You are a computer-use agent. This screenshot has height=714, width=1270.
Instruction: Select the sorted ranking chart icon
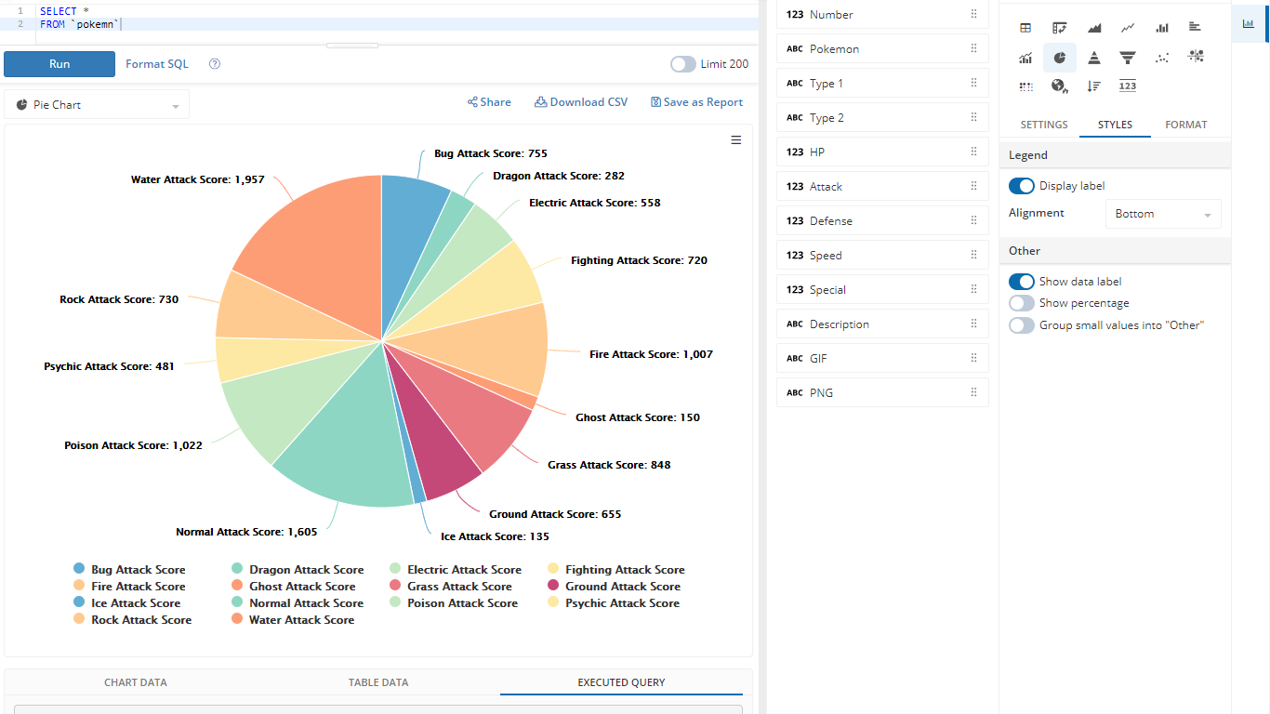tap(1094, 86)
